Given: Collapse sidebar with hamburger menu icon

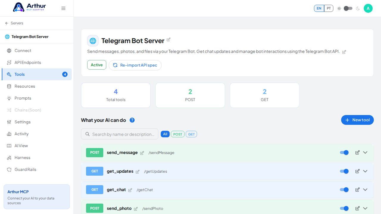Looking at the screenshot, I should point(63,8).
